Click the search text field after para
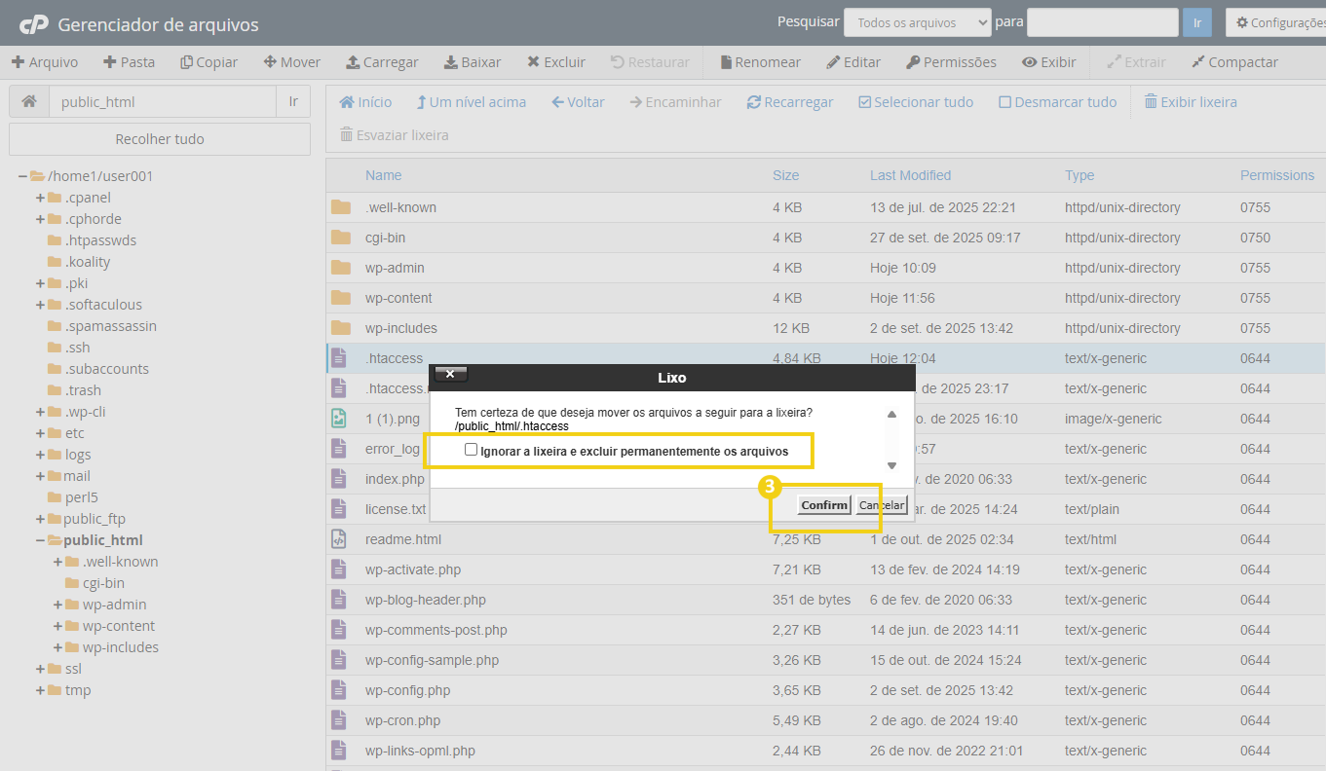Screen dimensions: 1326x771 (x=1102, y=22)
